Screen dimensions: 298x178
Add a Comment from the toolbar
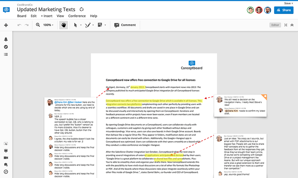125,25
